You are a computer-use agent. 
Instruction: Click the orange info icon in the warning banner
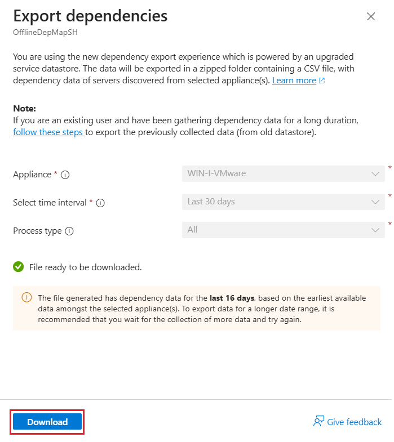point(26,297)
